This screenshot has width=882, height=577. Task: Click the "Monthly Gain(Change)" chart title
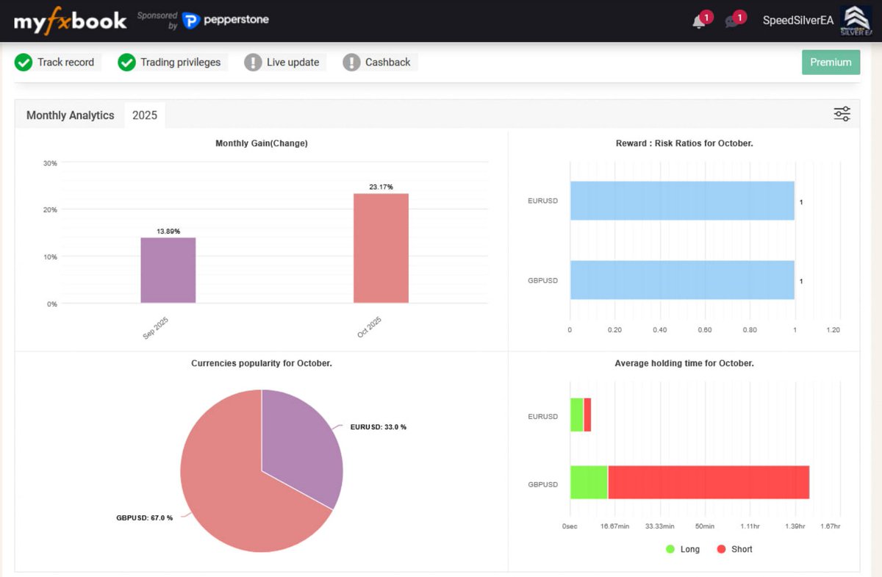pos(262,143)
